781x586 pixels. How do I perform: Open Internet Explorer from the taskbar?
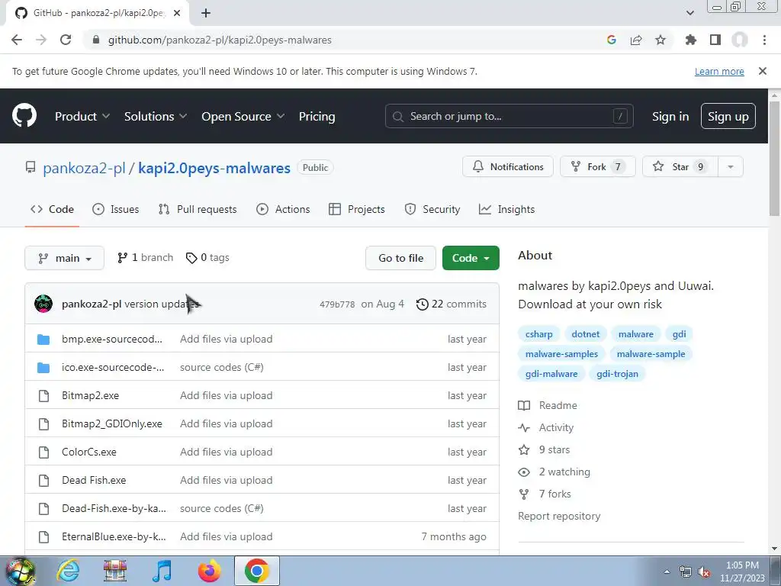(x=68, y=571)
